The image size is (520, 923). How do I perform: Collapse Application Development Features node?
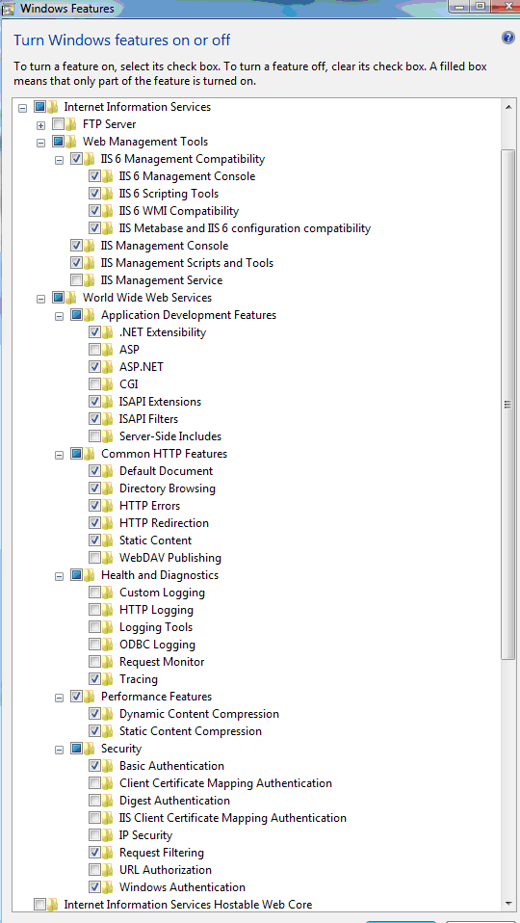[59, 315]
